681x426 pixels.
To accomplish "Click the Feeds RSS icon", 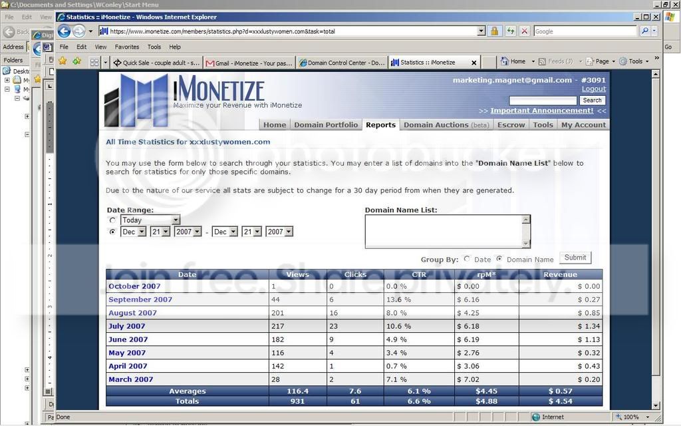I will point(542,62).
